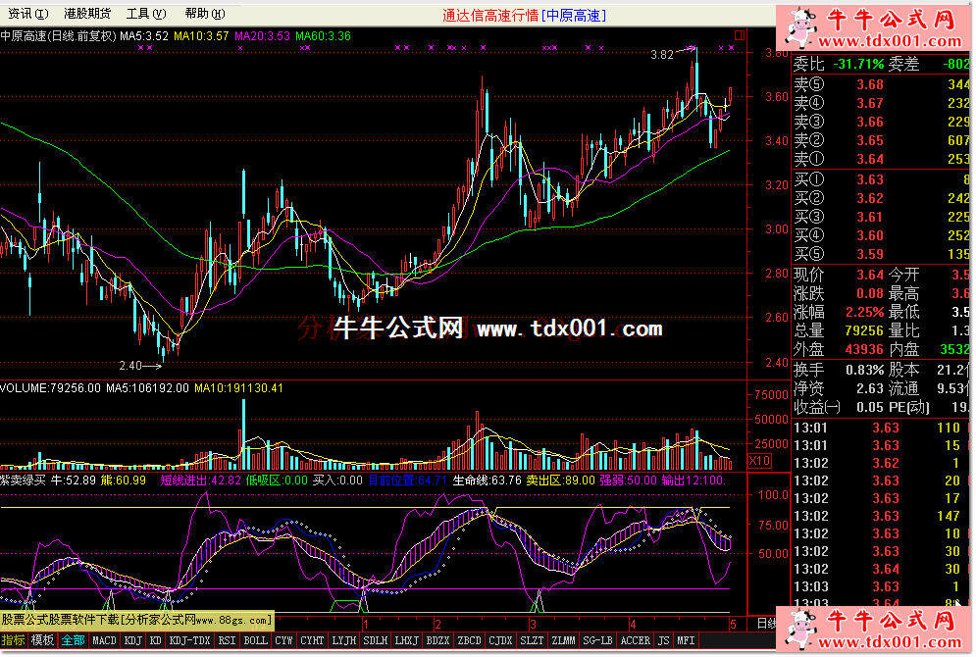Select the ACCER indicator tab
976x657 pixels.
pyautogui.click(x=635, y=640)
